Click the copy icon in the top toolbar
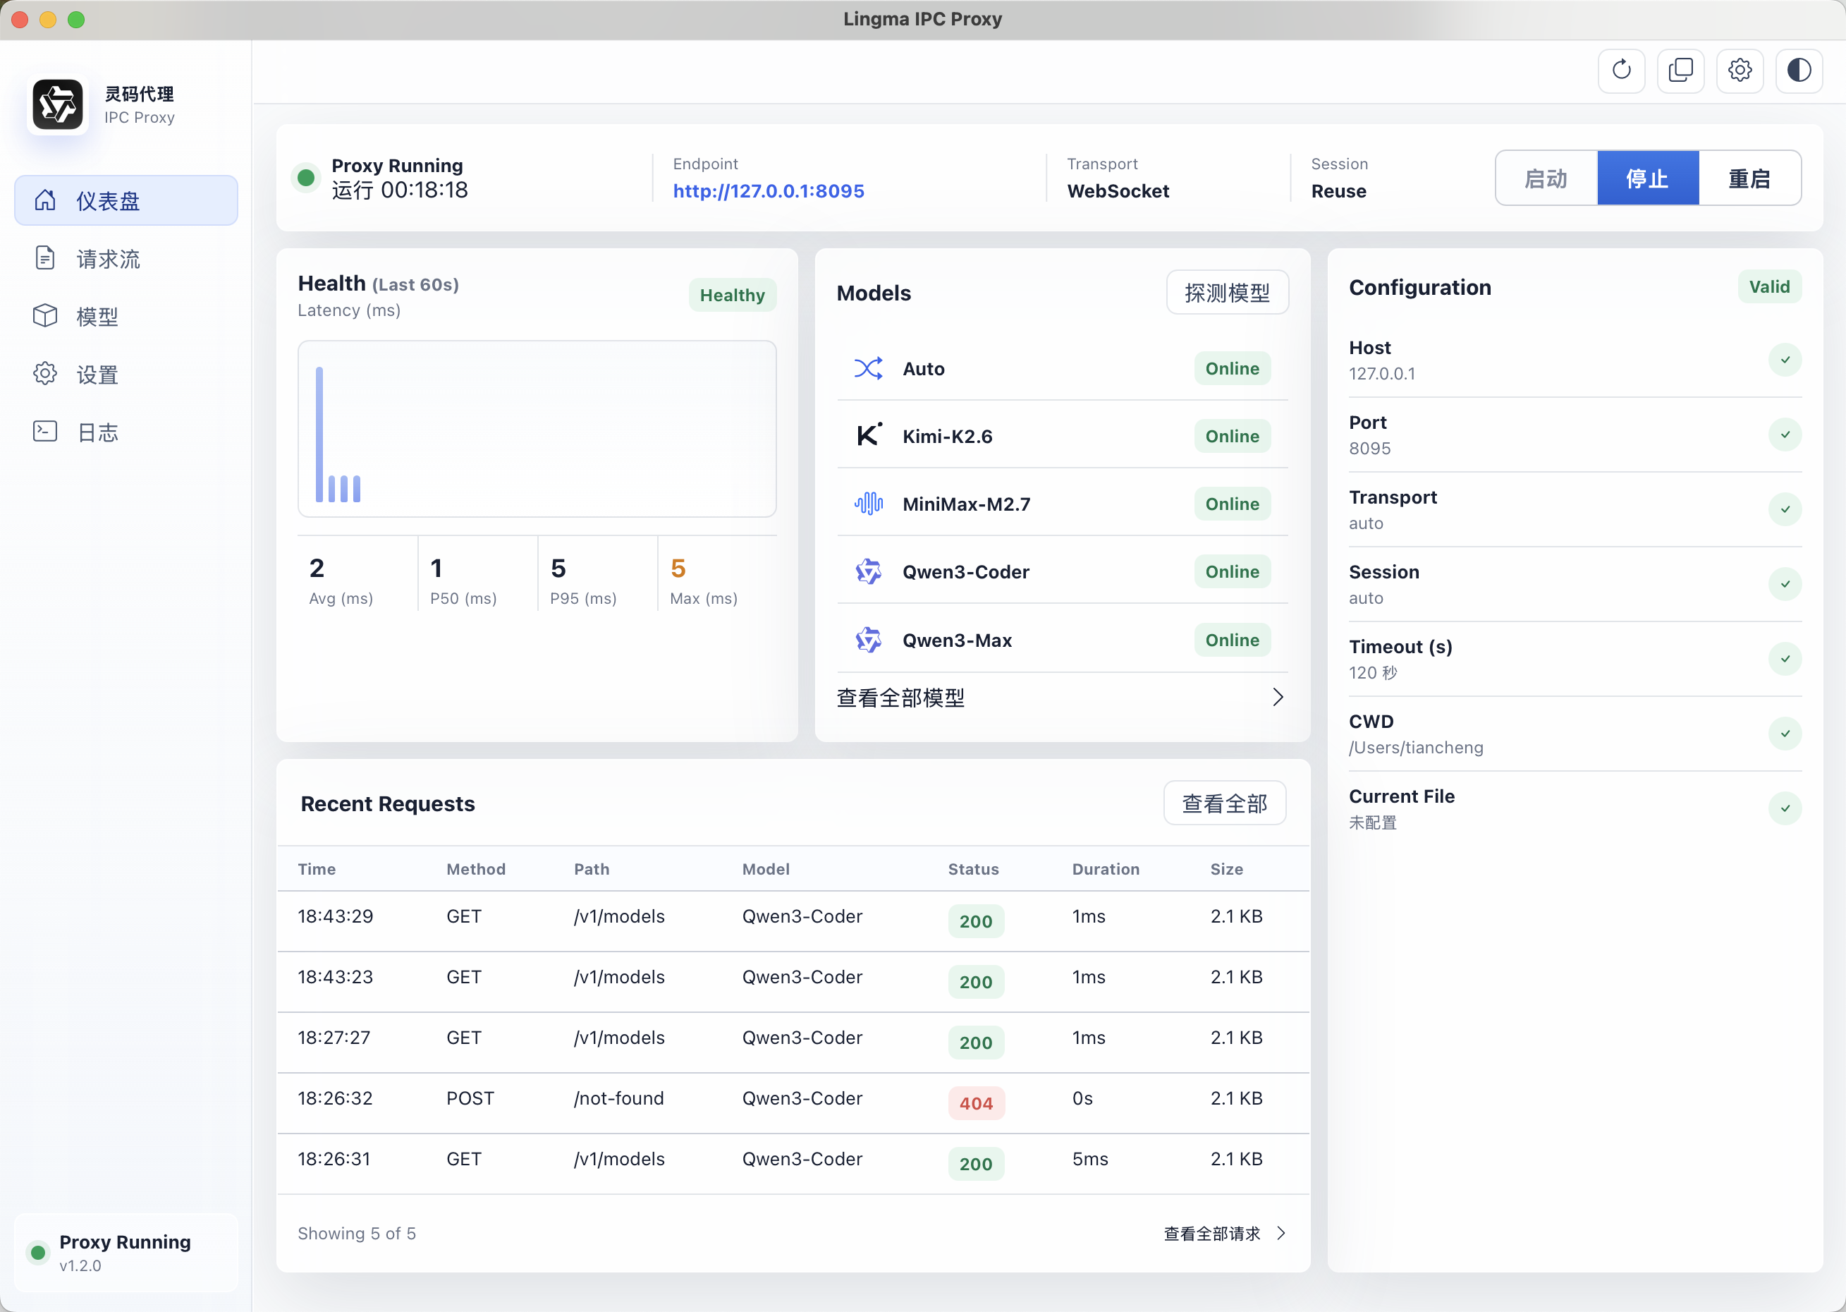The image size is (1846, 1312). pos(1680,71)
